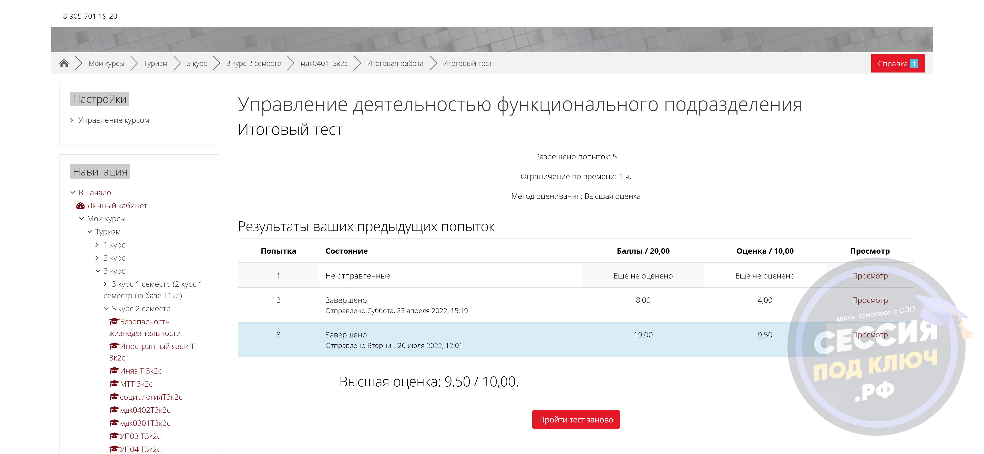Open Мои курсы in breadcrumb

click(106, 63)
